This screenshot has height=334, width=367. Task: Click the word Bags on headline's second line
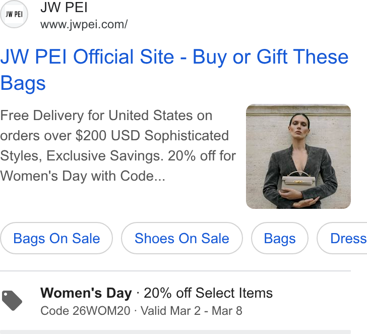pyautogui.click(x=23, y=83)
